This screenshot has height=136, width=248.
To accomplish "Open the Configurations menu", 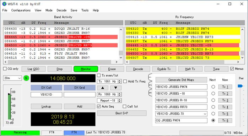I will 21,10.
